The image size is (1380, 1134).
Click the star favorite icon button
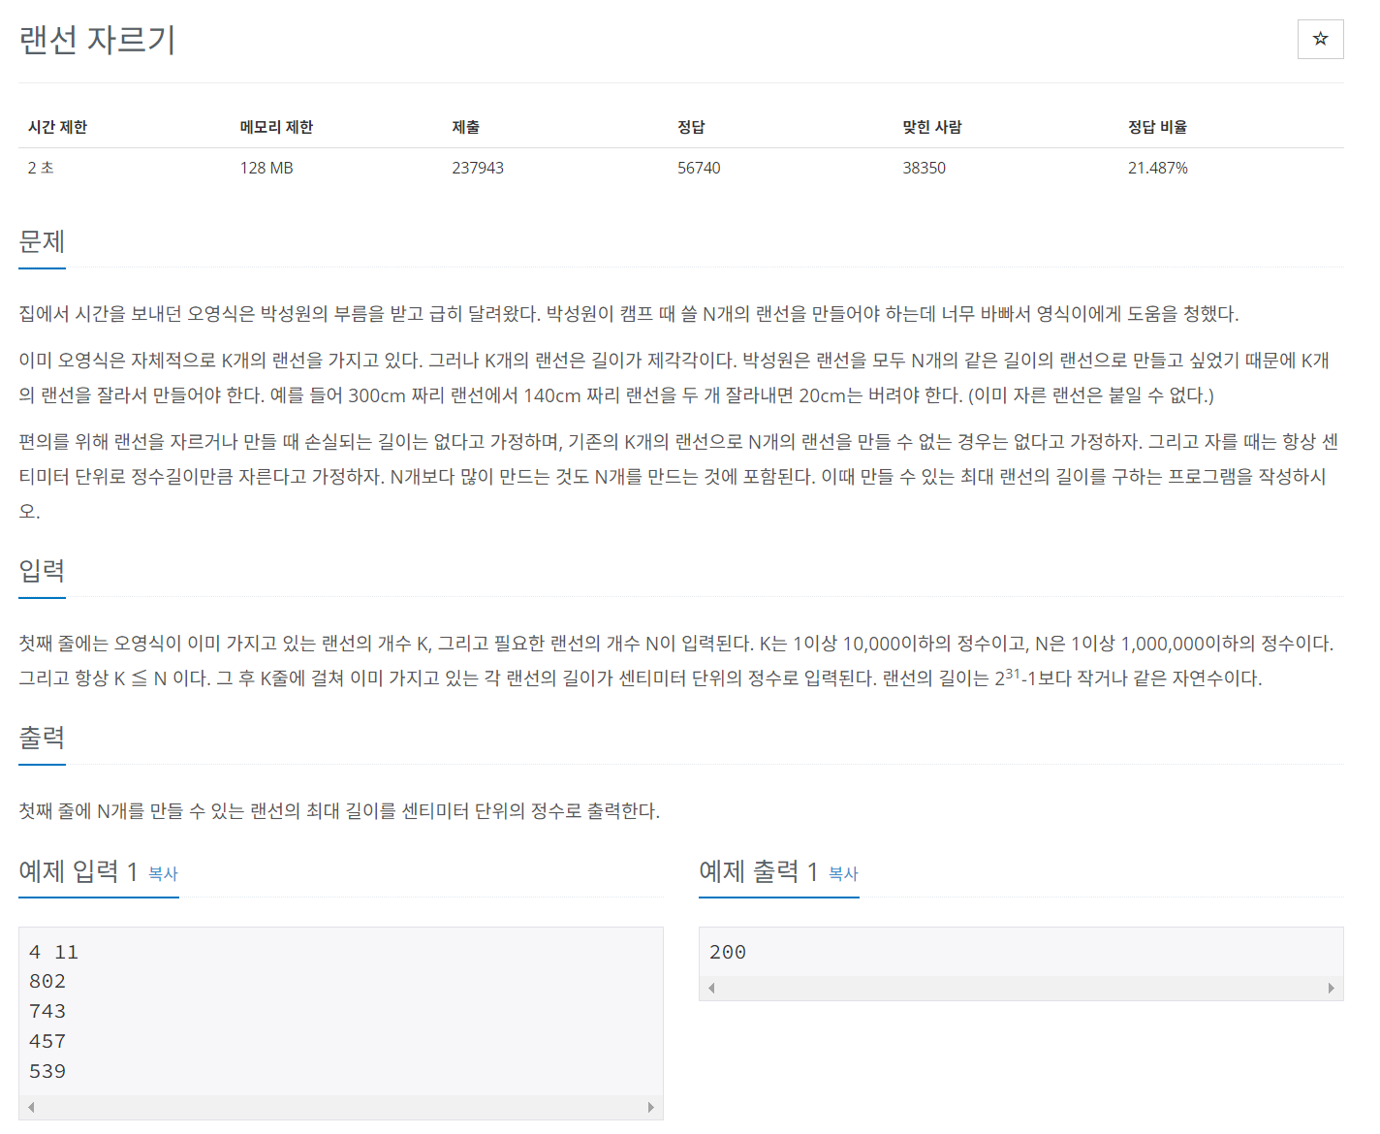click(x=1320, y=39)
